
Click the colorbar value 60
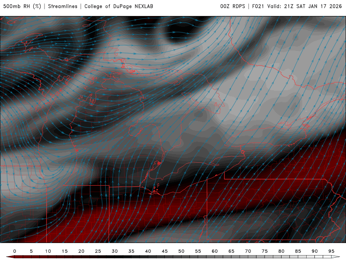215,251
